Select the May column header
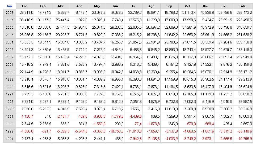The height and width of the screenshot is (150, 256). (97, 6)
